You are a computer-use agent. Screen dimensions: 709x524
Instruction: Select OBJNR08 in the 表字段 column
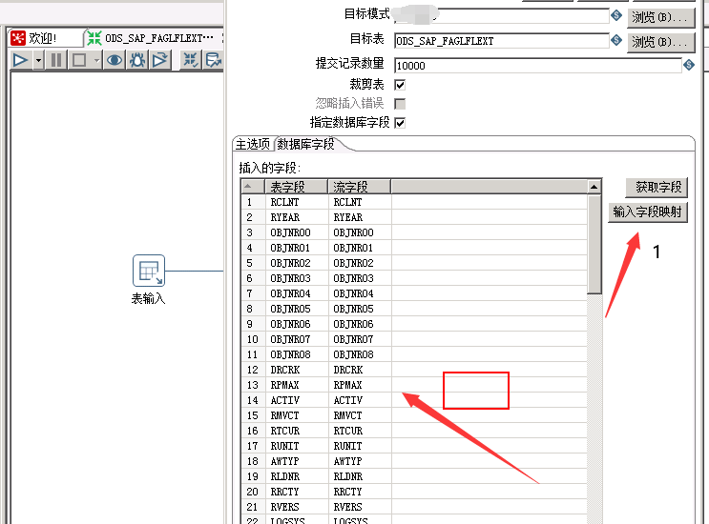(297, 354)
